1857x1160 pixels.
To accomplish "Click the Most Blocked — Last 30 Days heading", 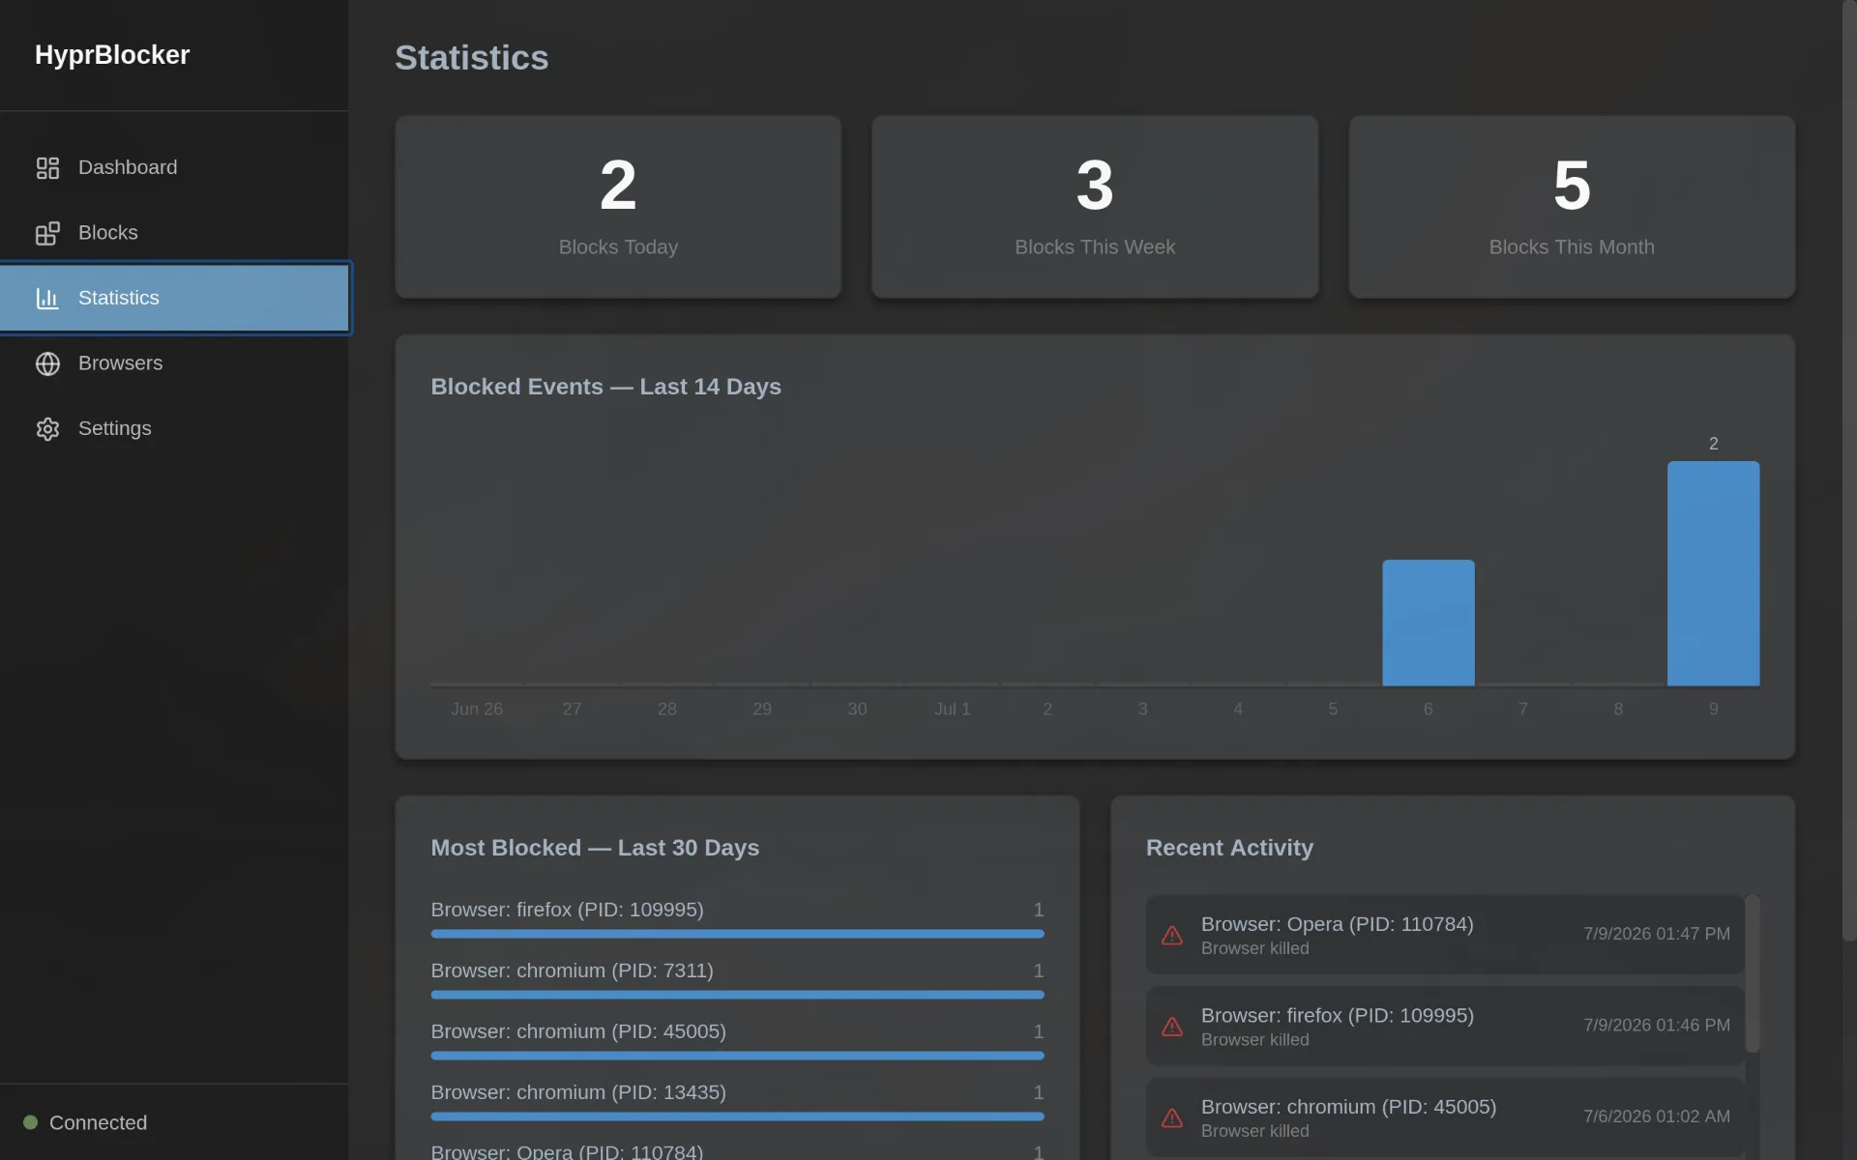I will coord(595,848).
